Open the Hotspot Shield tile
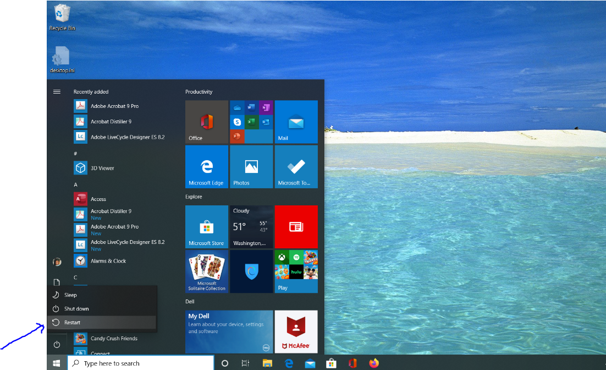Viewport: 606px width, 370px height. point(252,271)
